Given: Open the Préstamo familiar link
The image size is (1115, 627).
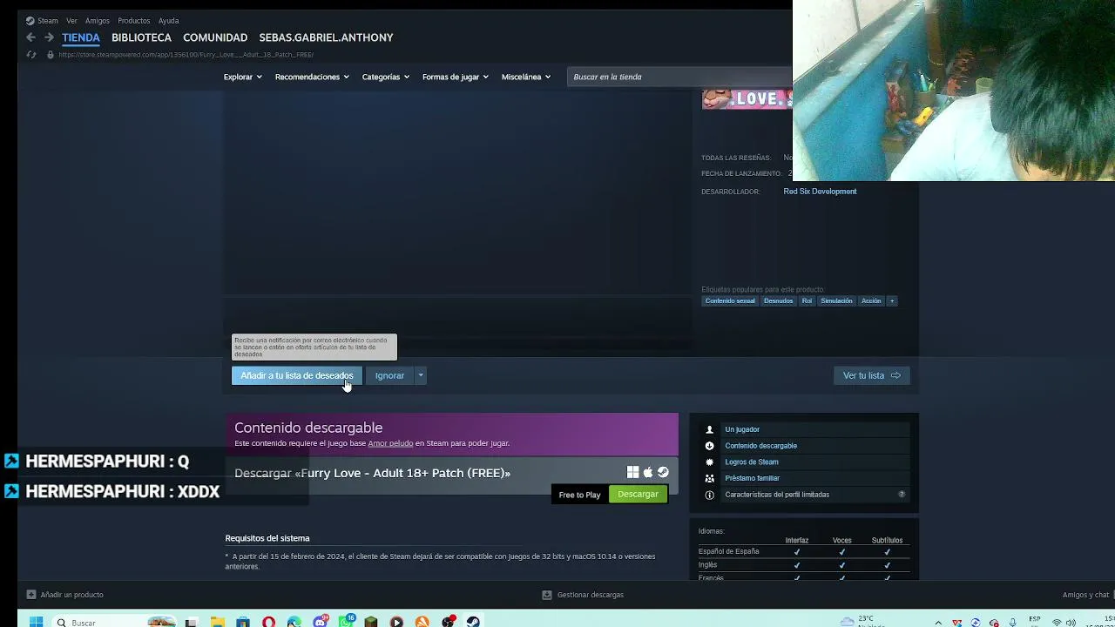Looking at the screenshot, I should (x=752, y=478).
